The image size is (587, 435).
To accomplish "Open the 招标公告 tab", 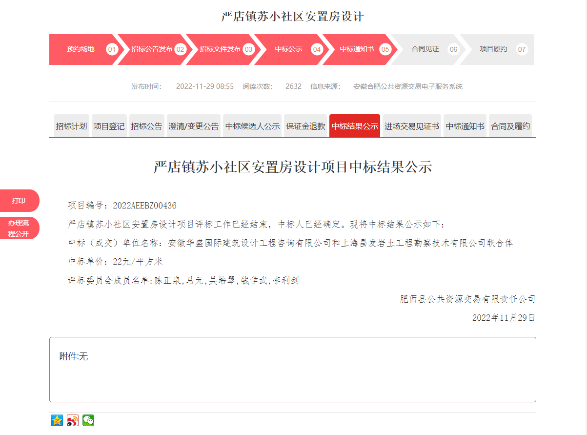I will pyautogui.click(x=147, y=126).
